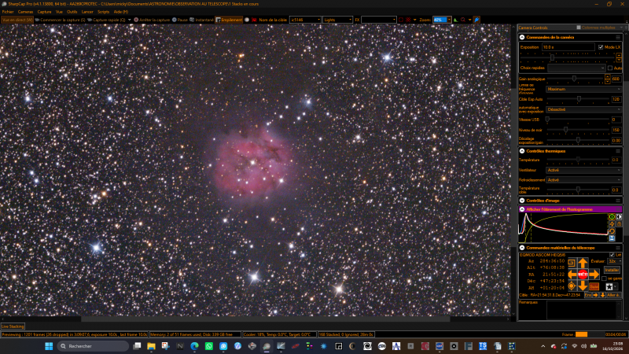
Task: Open the Désactivé automatic exposure dropdown
Action: coord(583,109)
